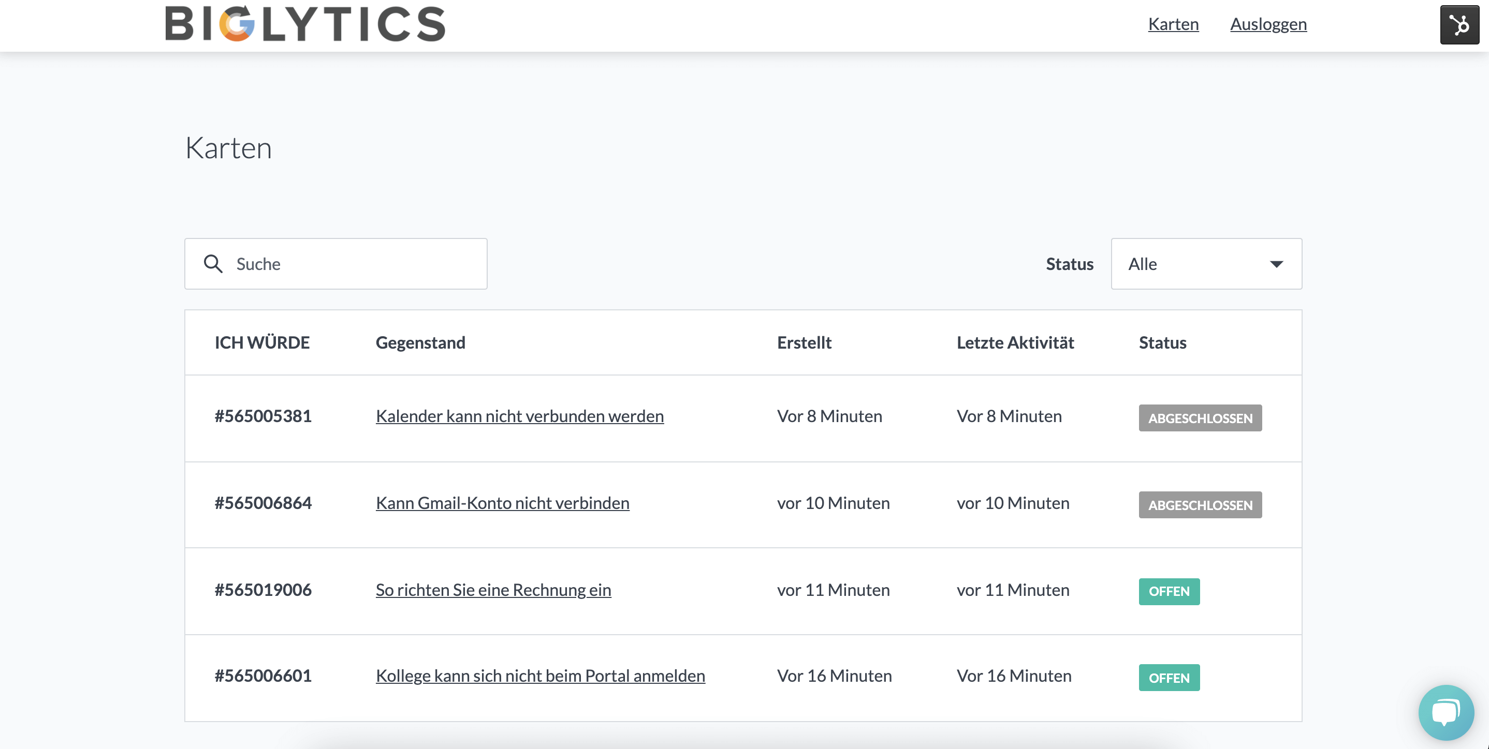
Task: Click ABGESCHLOSSEN badge for ticket #565006864
Action: pyautogui.click(x=1200, y=505)
